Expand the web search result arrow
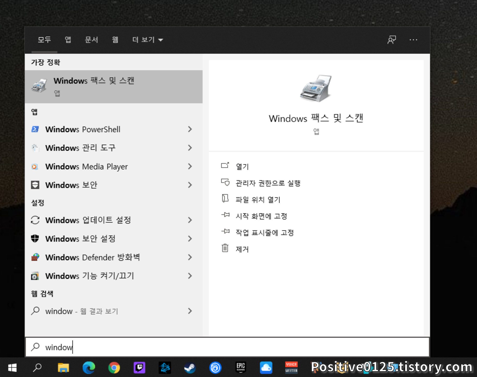 point(190,311)
